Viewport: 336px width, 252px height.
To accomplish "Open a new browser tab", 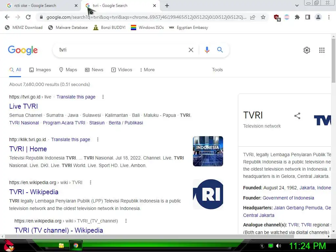I will [x=167, y=6].
